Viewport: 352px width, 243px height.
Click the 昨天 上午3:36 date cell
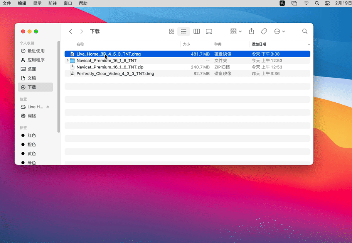pos(265,73)
